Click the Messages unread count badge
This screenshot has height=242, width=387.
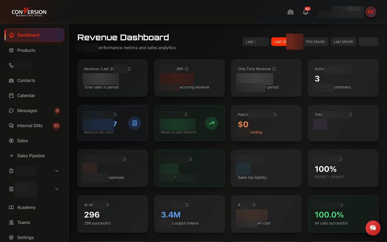click(x=57, y=111)
